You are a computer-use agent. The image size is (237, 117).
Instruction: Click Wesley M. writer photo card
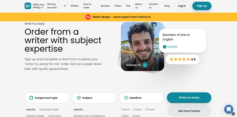point(142,47)
